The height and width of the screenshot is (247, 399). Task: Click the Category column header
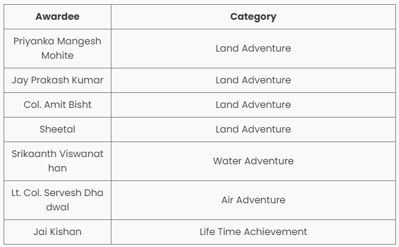(x=253, y=17)
